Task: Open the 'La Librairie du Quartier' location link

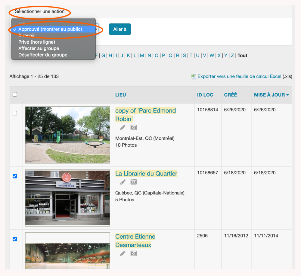Action: coord(146,173)
